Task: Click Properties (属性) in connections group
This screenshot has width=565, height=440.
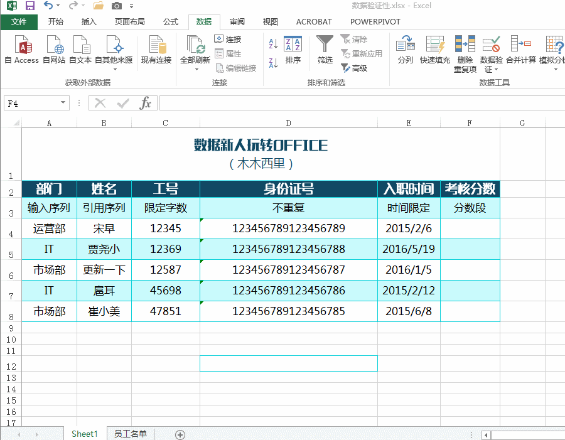Action: pyautogui.click(x=228, y=54)
